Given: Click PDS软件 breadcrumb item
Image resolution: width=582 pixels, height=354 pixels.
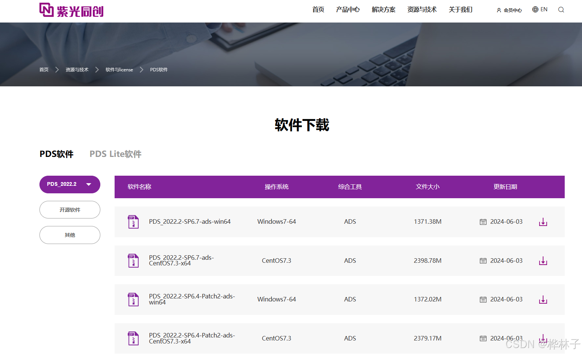Looking at the screenshot, I should point(159,70).
